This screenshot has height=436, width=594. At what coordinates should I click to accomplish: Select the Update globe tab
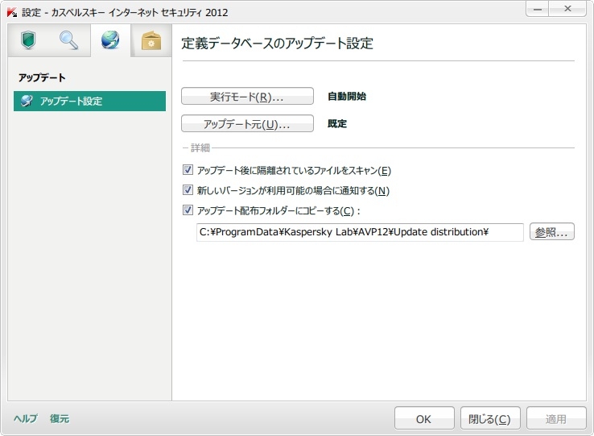click(x=110, y=40)
